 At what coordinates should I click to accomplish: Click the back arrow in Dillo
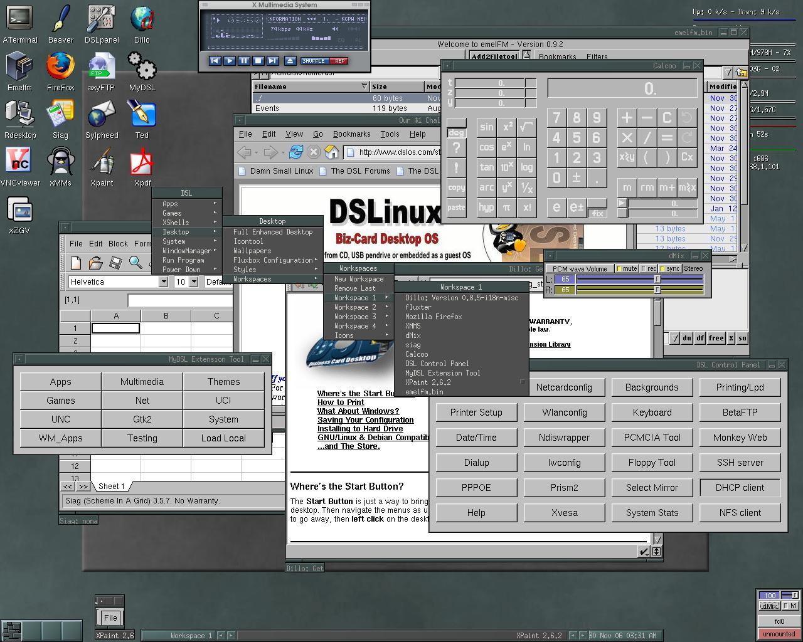[x=245, y=152]
